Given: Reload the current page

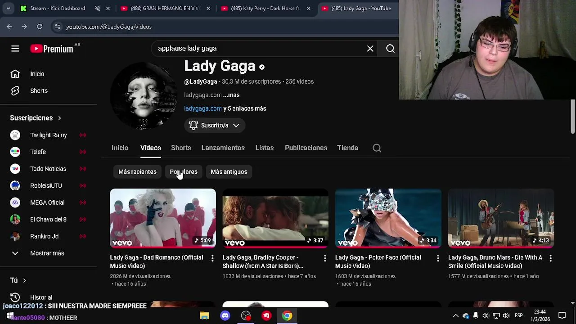Looking at the screenshot, I should [40, 27].
